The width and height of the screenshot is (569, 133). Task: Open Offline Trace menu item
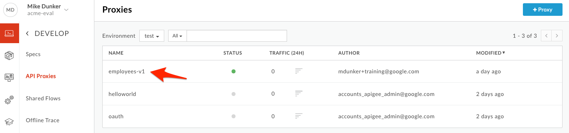pos(42,120)
